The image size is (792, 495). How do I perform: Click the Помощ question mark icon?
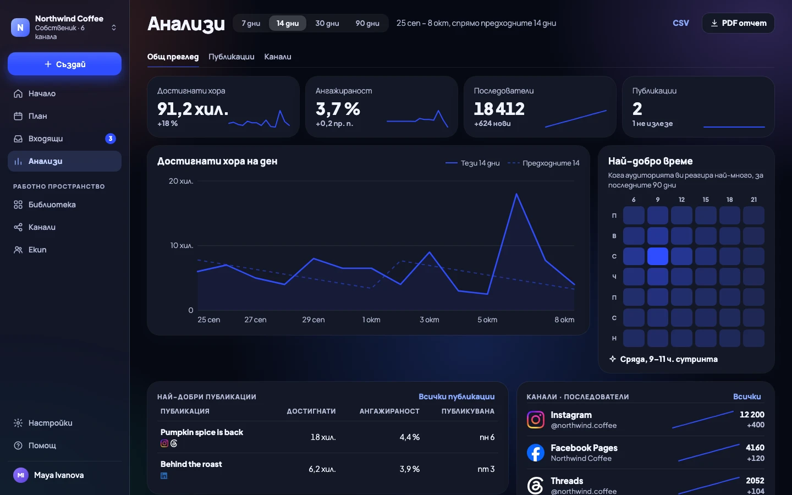point(18,446)
